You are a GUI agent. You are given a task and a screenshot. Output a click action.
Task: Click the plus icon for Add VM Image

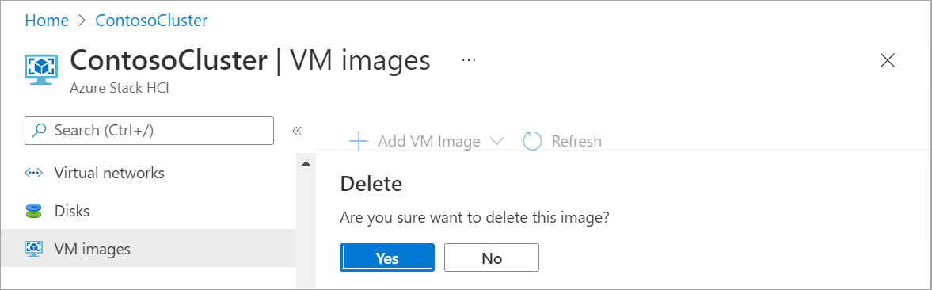359,141
